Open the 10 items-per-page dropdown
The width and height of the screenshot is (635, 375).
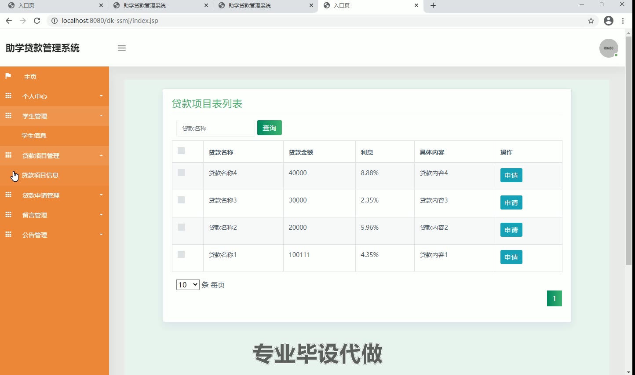tap(188, 285)
